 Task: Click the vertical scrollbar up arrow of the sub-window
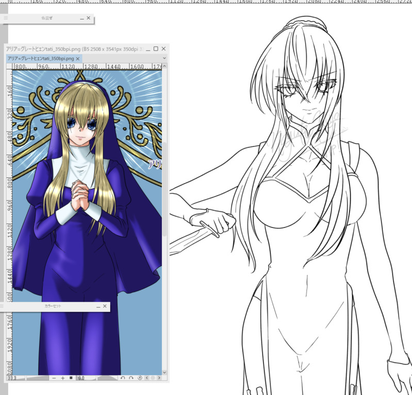[x=164, y=66]
